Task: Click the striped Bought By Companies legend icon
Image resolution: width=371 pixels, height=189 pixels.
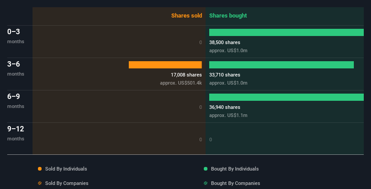Action: [206, 183]
